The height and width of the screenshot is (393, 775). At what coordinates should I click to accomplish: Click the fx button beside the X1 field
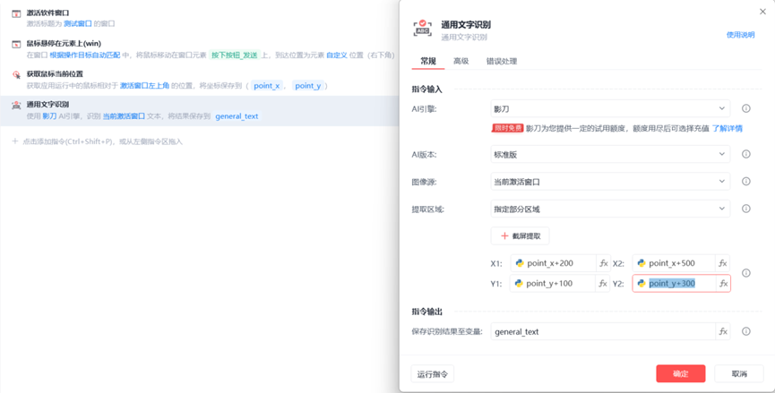click(603, 263)
